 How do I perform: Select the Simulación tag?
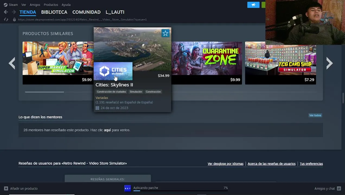click(136, 92)
